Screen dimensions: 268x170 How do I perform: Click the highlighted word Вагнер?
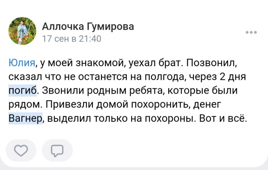(x=25, y=118)
